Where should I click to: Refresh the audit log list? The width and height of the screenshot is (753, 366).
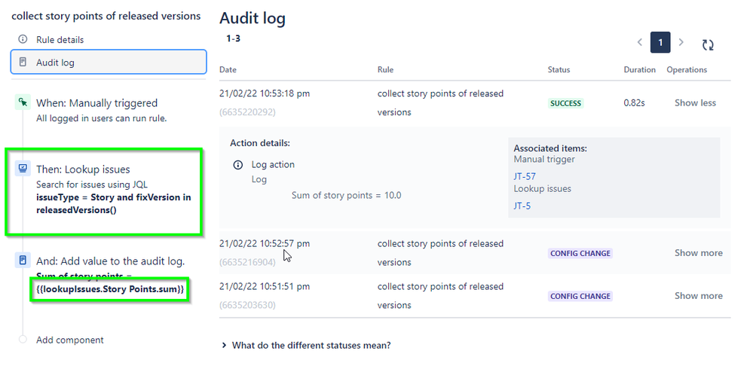click(x=707, y=44)
